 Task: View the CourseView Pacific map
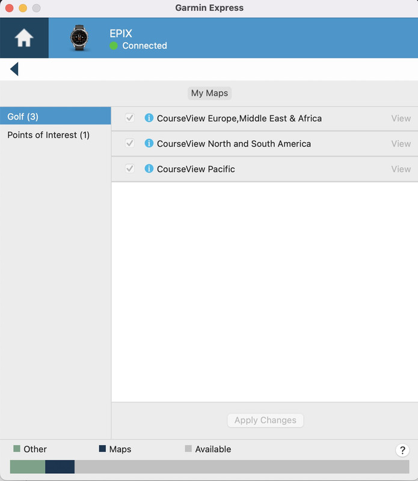click(x=401, y=169)
